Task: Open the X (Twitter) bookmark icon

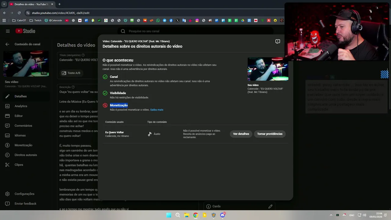Action: tap(177, 20)
